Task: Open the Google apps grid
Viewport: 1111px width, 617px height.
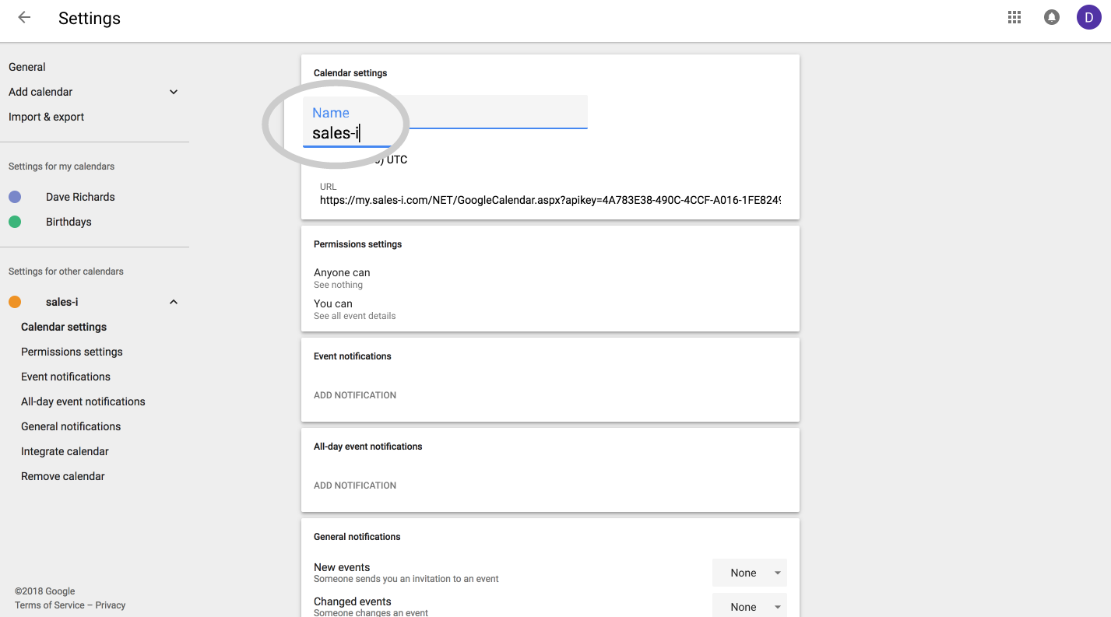Action: 1014,17
